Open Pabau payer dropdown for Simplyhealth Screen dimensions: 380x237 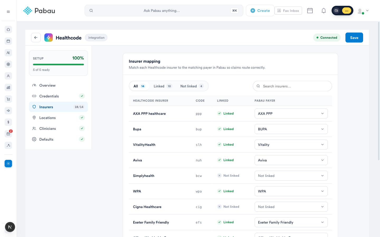[x=291, y=176]
